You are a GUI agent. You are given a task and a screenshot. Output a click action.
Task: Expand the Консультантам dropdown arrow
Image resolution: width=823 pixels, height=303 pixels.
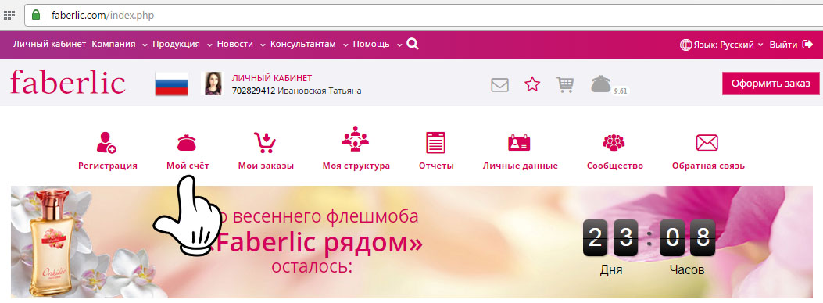345,45
